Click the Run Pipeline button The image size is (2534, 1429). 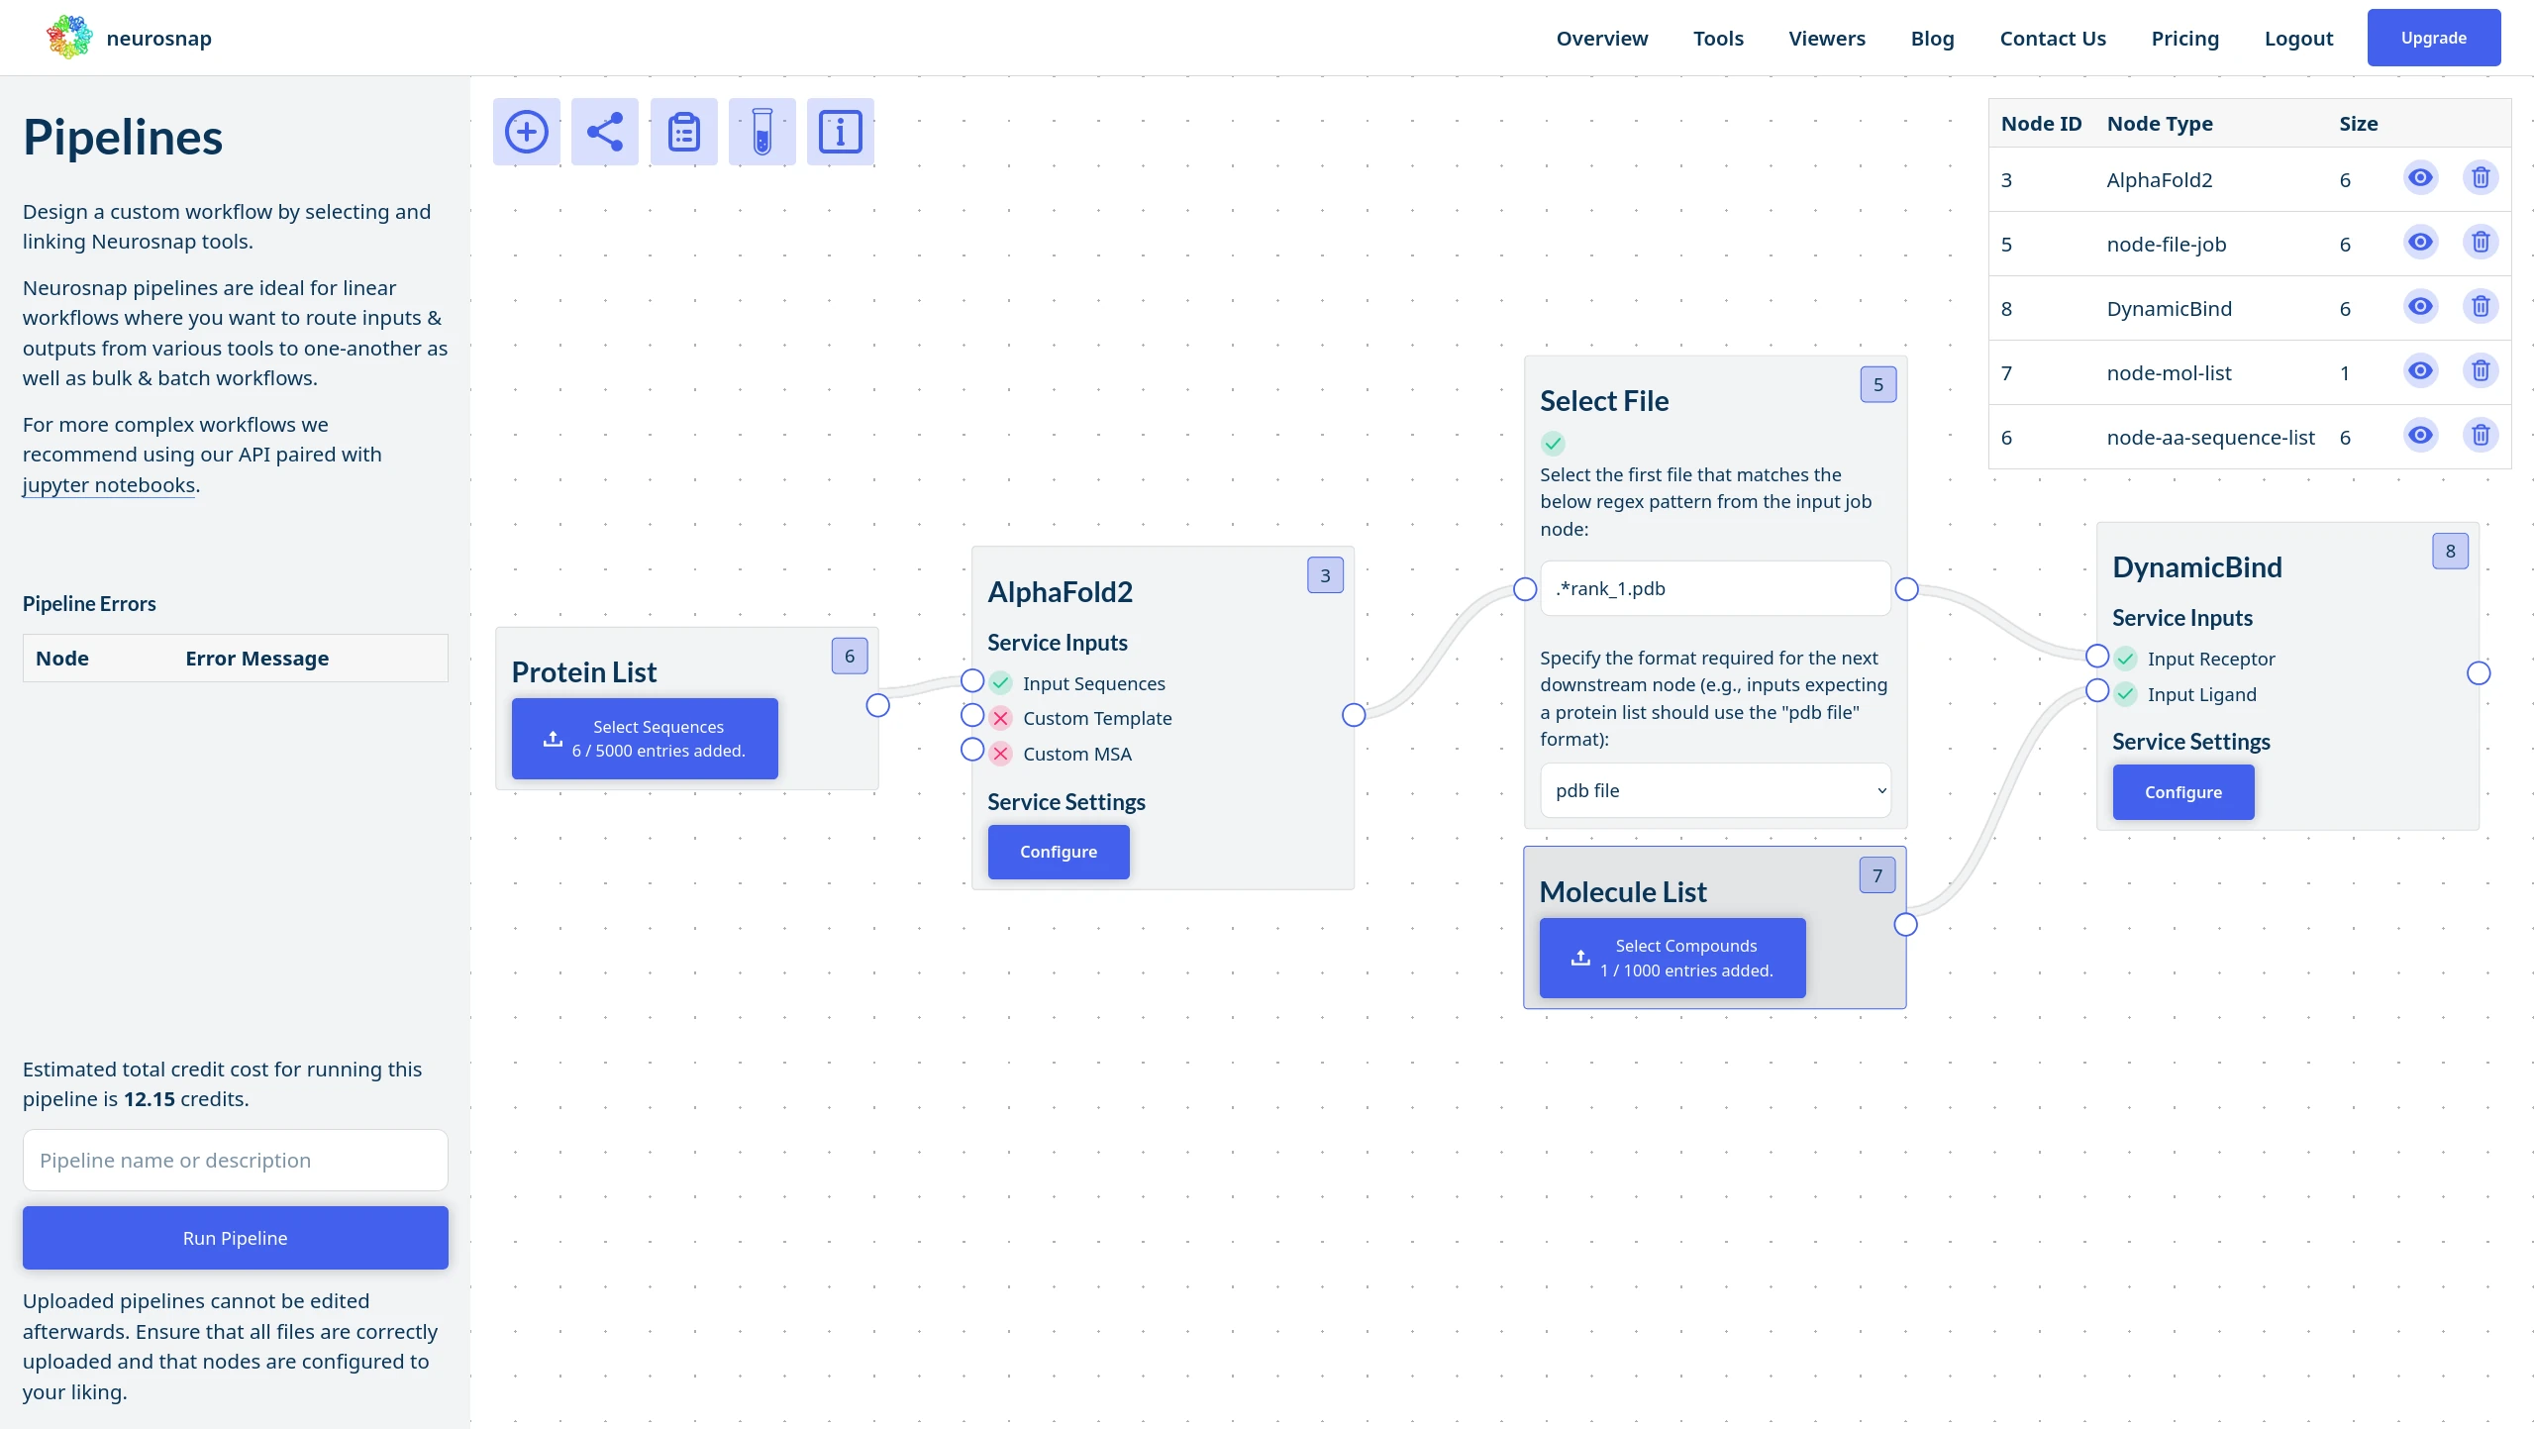click(234, 1237)
